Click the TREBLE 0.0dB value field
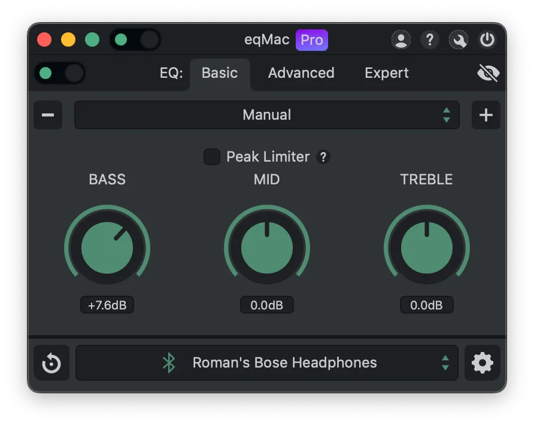Viewport: 534px width, 425px height. pyautogui.click(x=426, y=305)
